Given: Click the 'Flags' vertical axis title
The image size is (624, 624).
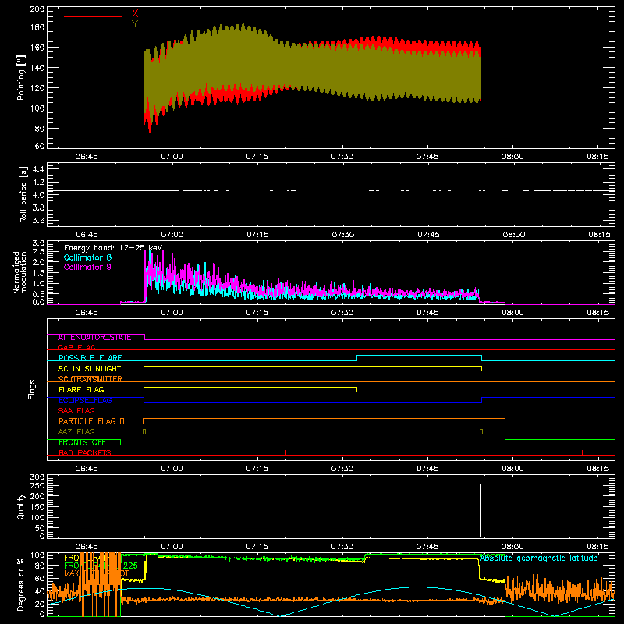Looking at the screenshot, I should (x=31, y=389).
